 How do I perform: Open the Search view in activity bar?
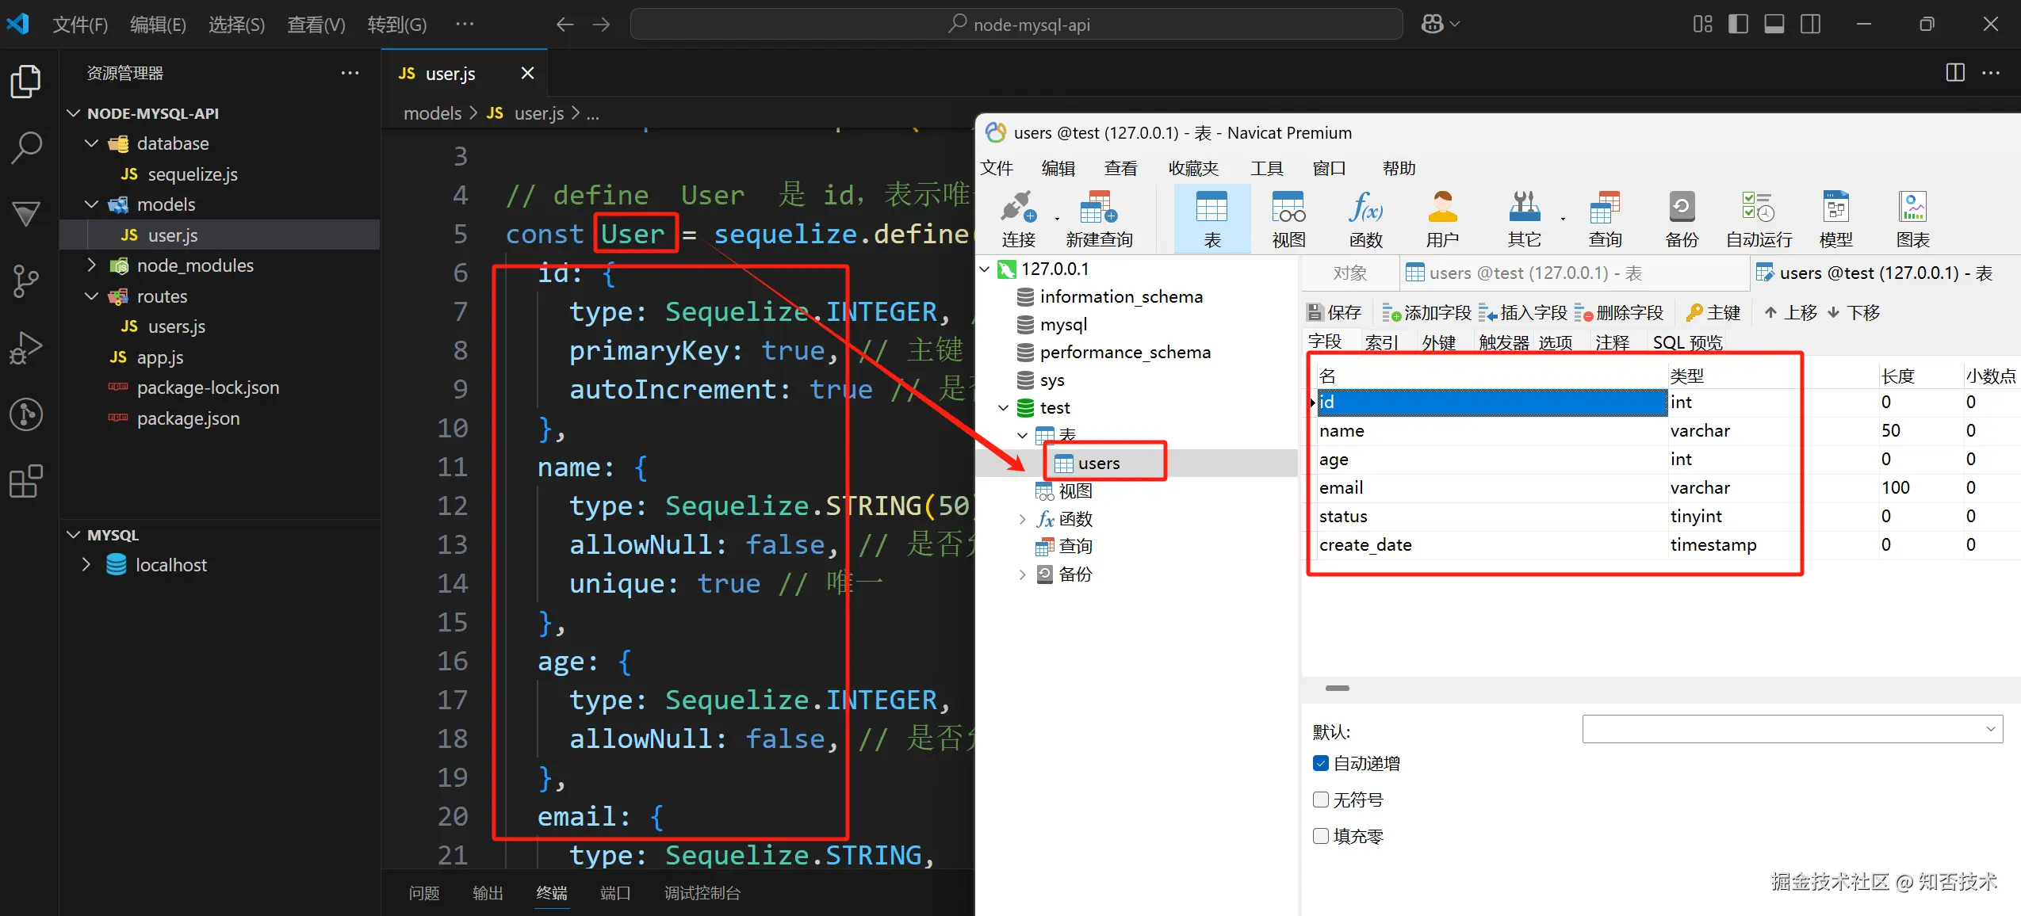pyautogui.click(x=26, y=147)
